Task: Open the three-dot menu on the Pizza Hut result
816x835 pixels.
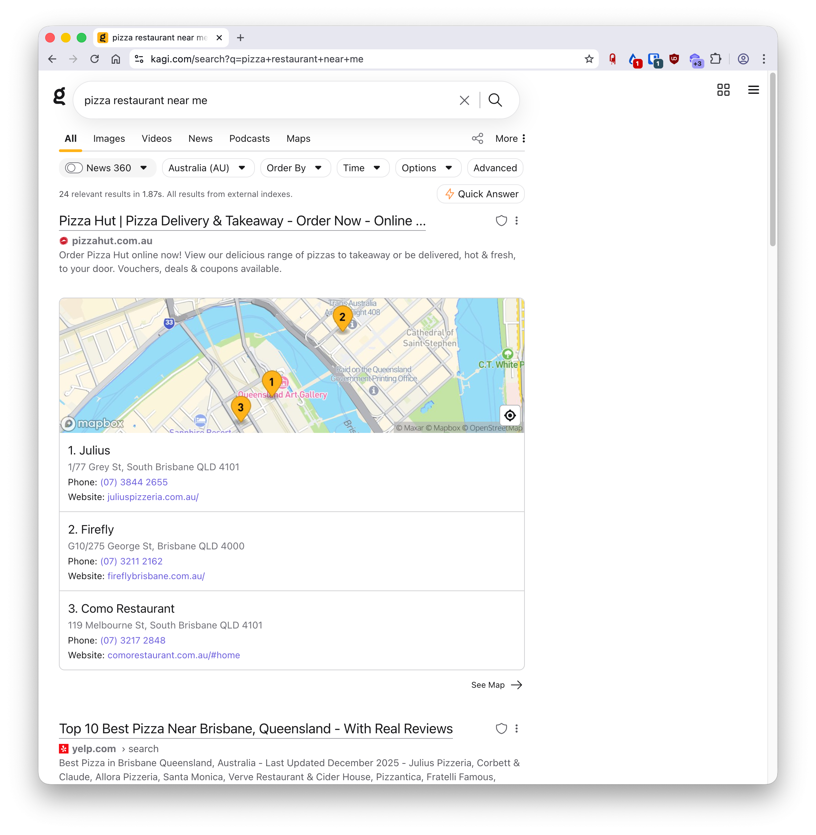Action: [x=517, y=221]
